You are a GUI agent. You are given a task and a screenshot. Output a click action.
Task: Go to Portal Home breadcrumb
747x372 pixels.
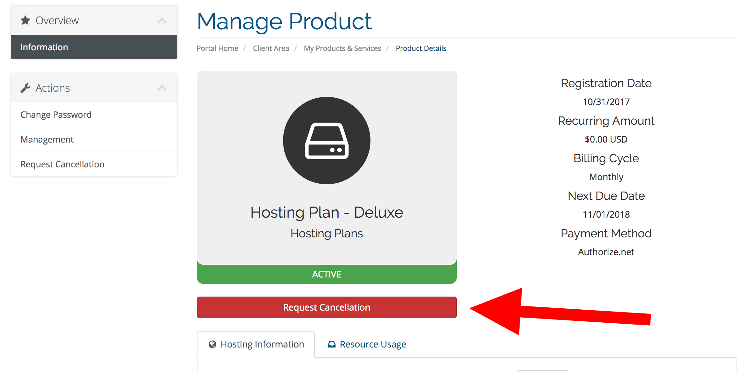[217, 48]
